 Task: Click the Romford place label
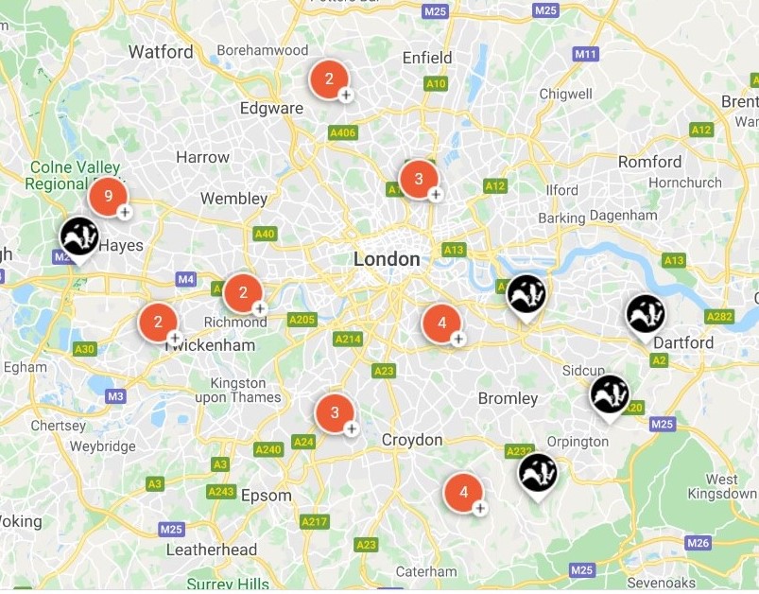(649, 162)
